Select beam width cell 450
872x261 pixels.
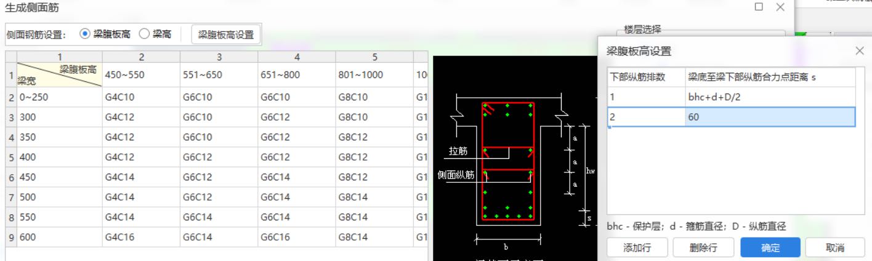tap(59, 177)
